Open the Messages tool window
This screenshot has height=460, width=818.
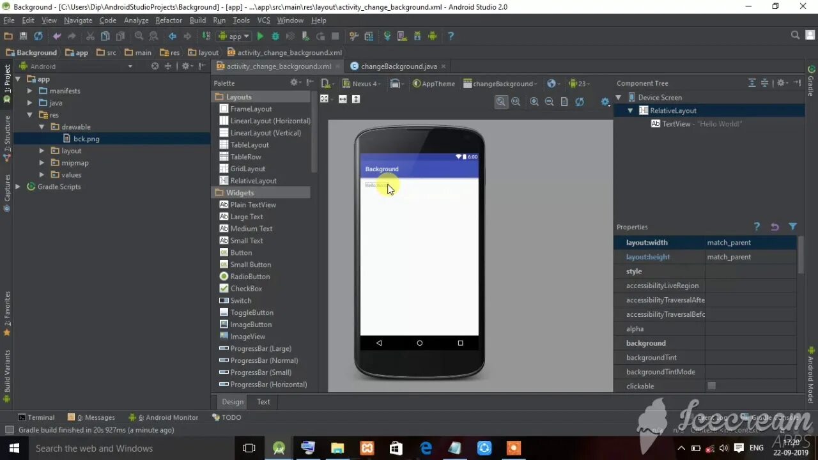(x=91, y=417)
